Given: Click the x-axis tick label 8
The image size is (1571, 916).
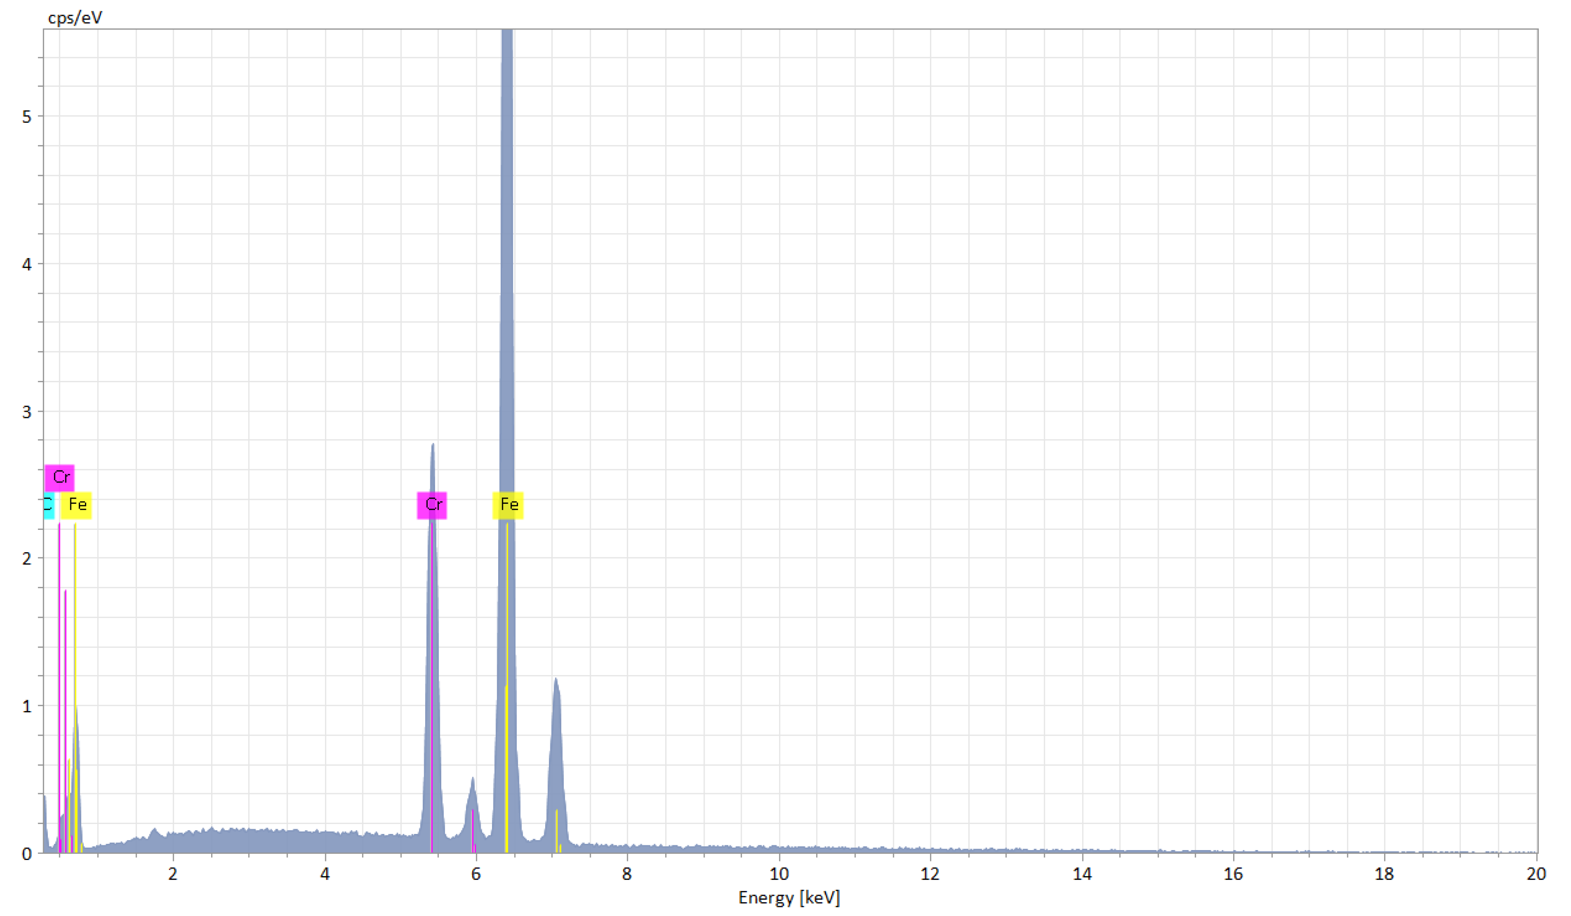Looking at the screenshot, I should [x=626, y=874].
